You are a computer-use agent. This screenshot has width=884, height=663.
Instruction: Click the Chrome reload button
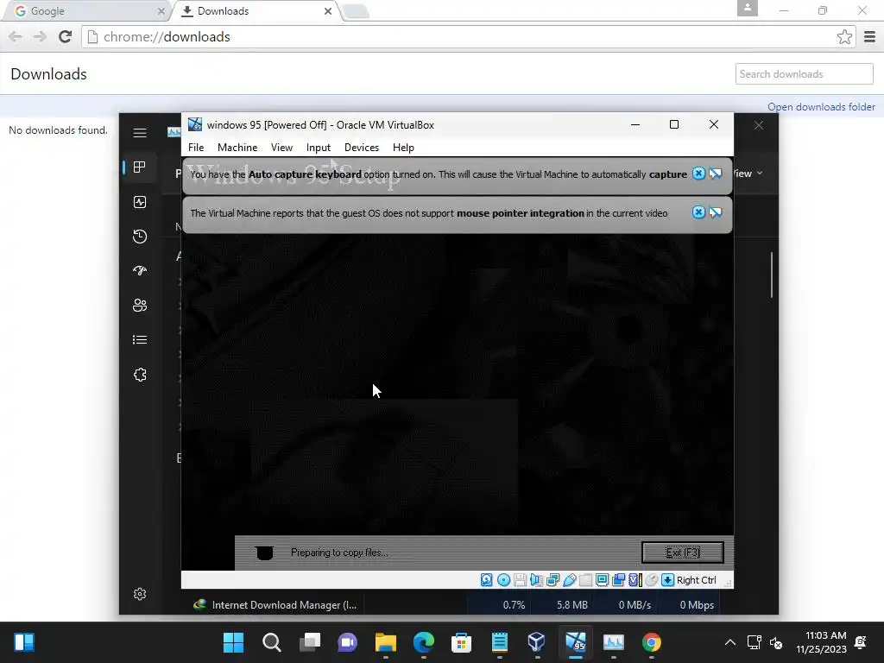point(65,36)
